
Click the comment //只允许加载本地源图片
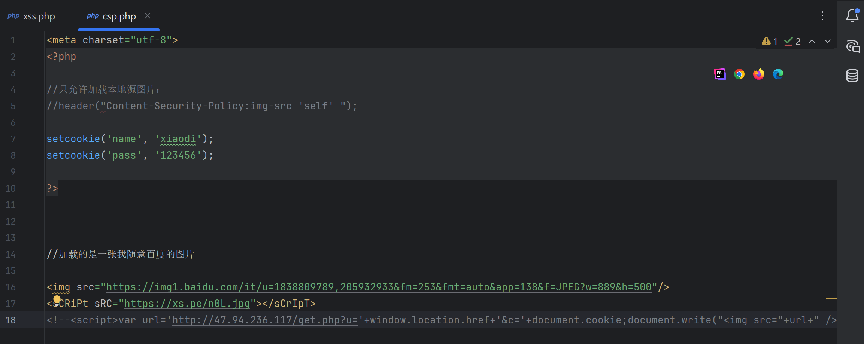104,89
